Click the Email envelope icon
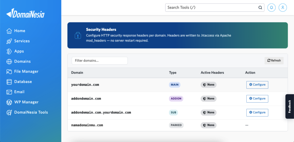This screenshot has height=142, width=294. pyautogui.click(x=9, y=92)
